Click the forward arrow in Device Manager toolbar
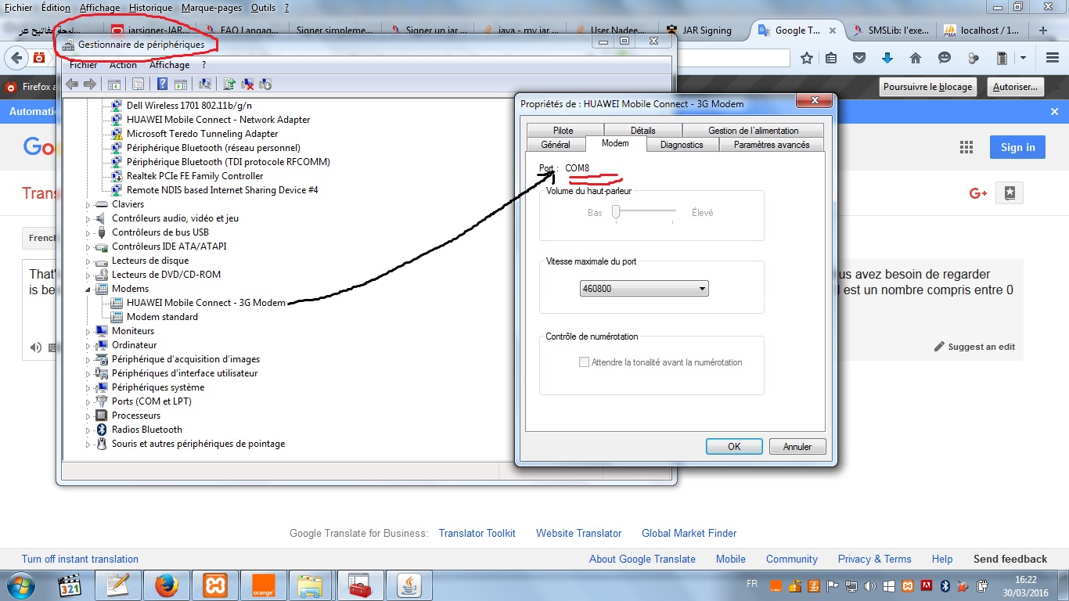The height and width of the screenshot is (601, 1069). [x=90, y=85]
